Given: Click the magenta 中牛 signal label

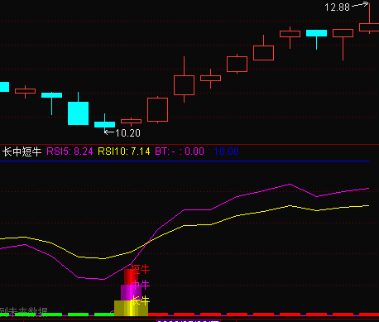Looking at the screenshot, I should 141,285.
